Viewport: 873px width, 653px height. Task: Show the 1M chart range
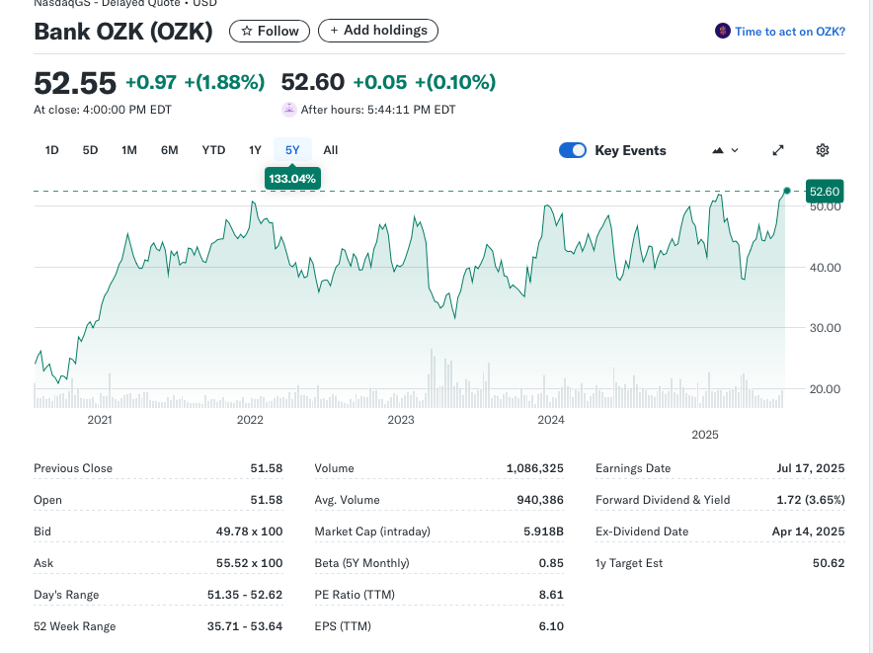coord(129,150)
